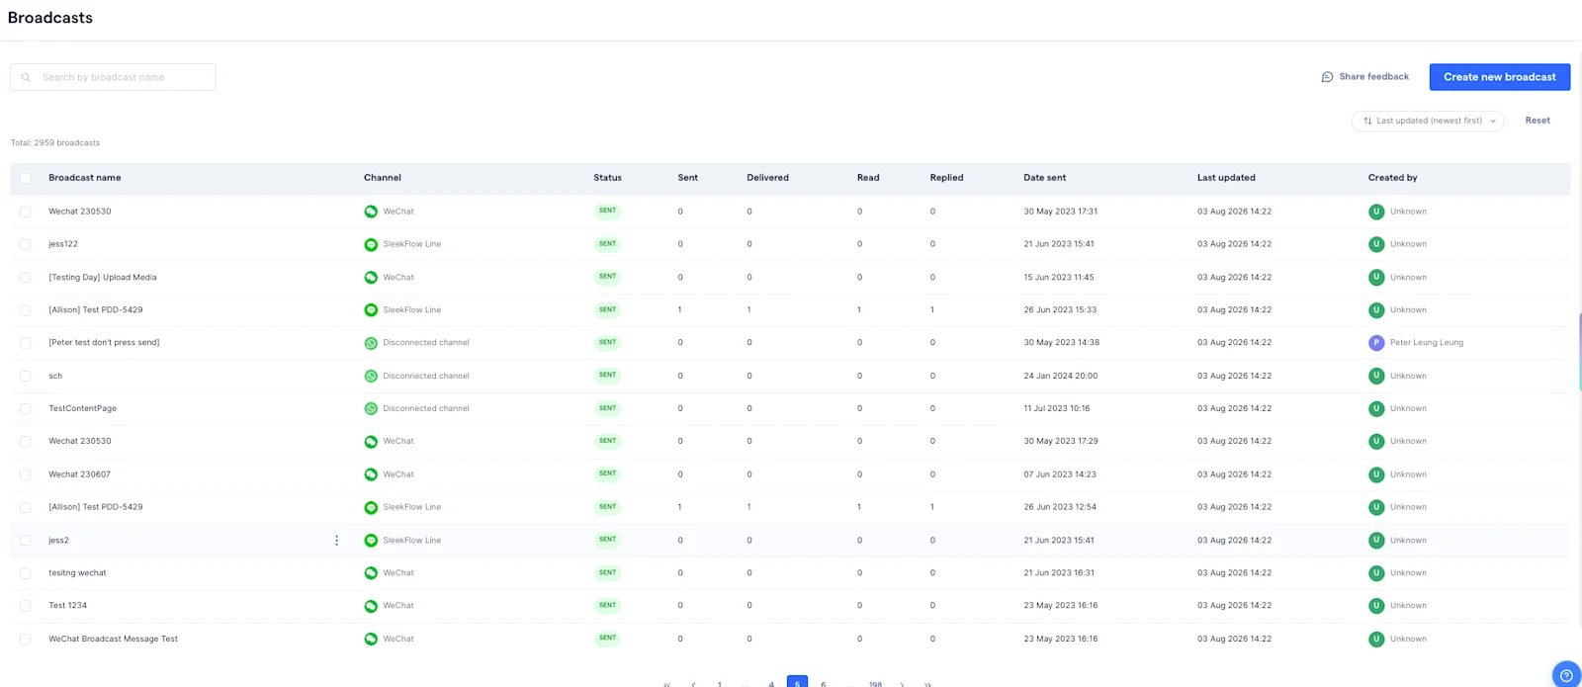Check the Peter test don't press send checkbox
1582x687 pixels.
click(x=26, y=343)
